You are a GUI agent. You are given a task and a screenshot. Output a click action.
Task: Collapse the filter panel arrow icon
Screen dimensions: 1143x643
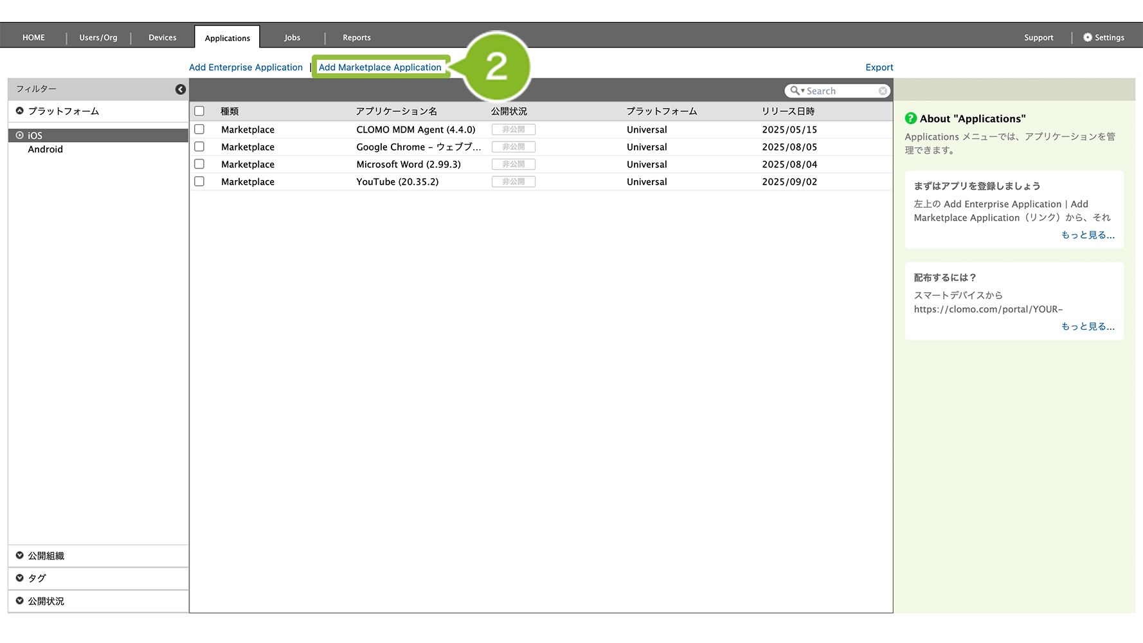[x=181, y=89]
